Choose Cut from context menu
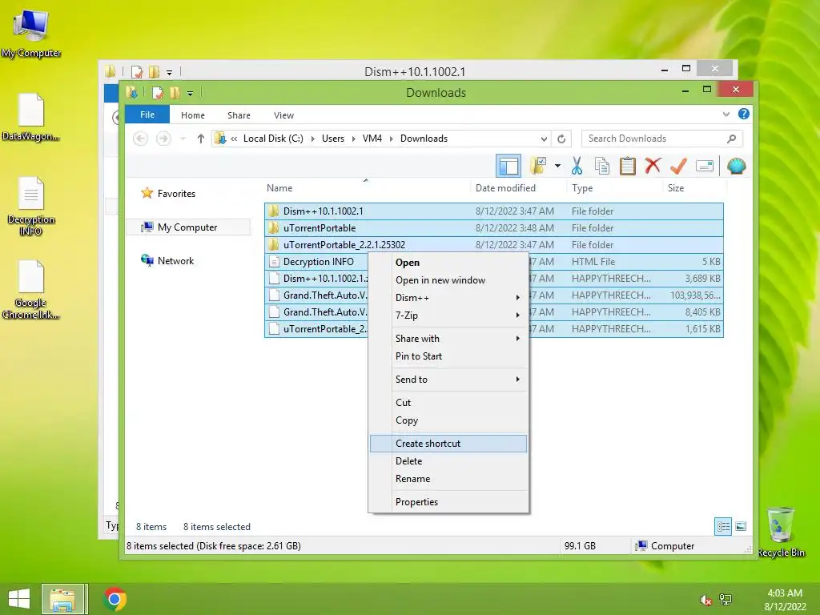Image resolution: width=820 pixels, height=615 pixels. click(448, 403)
